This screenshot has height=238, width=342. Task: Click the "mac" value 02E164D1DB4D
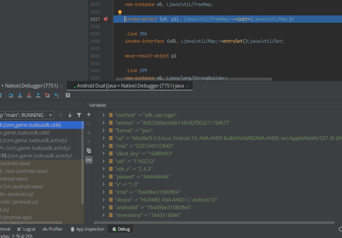[154, 146]
